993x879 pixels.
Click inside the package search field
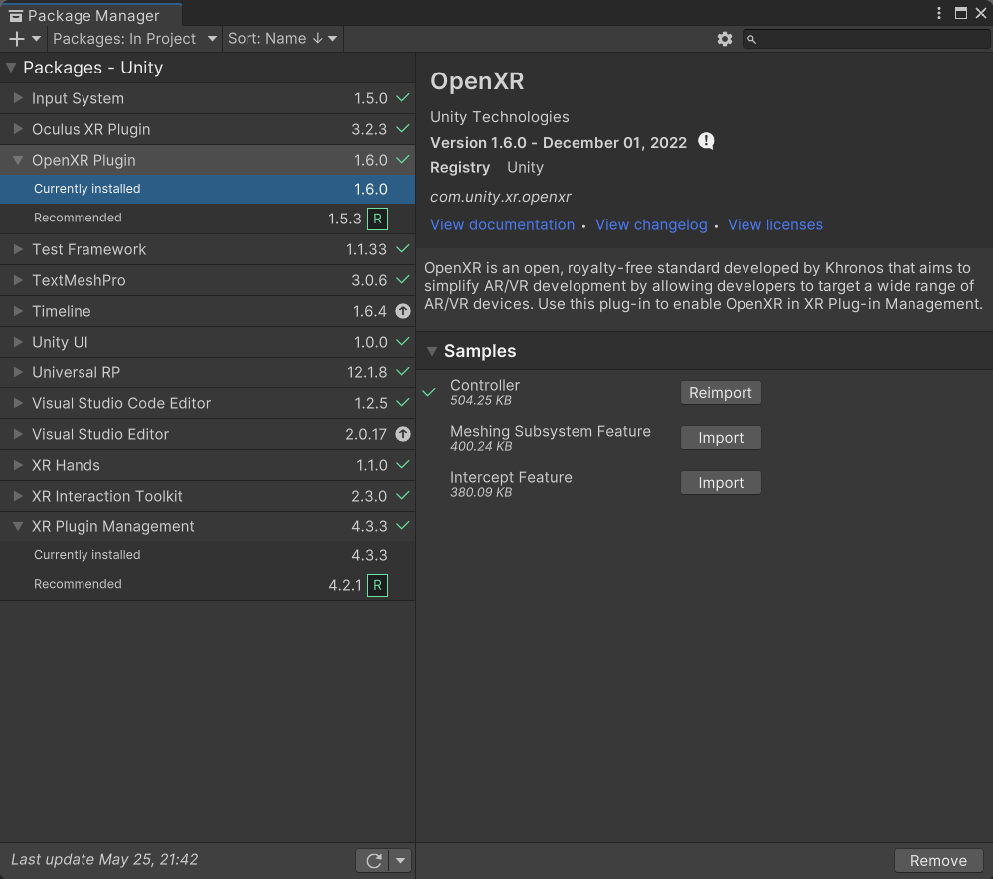(x=865, y=38)
